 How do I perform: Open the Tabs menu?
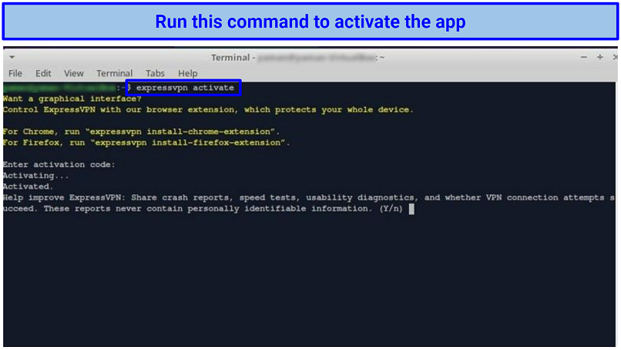pyautogui.click(x=155, y=73)
